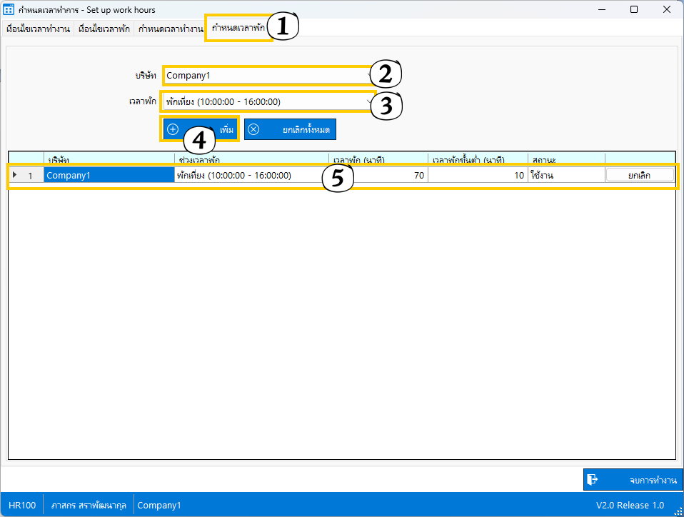Click HR100 in the status bar
684x517 pixels.
[x=21, y=505]
